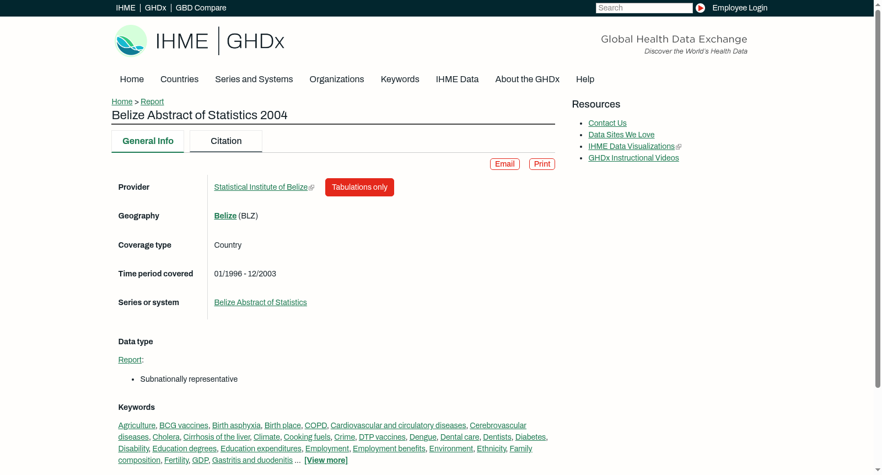Image resolution: width=882 pixels, height=475 pixels.
Task: Open the Employment benefits keyword
Action: point(389,449)
